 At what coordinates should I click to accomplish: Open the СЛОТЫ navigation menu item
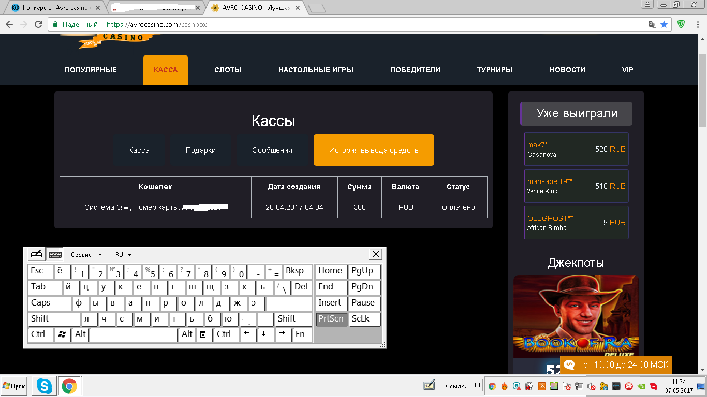(228, 70)
